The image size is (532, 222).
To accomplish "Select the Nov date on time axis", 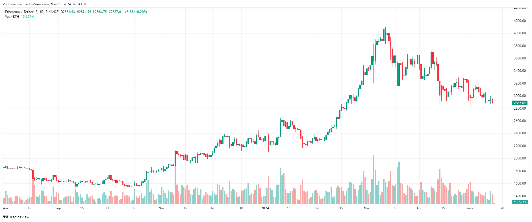I will click(161, 208).
